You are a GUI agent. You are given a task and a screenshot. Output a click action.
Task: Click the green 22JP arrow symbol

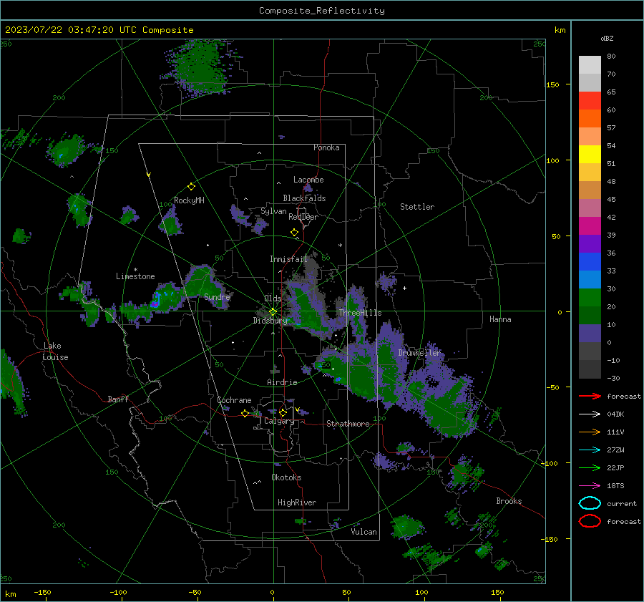click(x=590, y=467)
